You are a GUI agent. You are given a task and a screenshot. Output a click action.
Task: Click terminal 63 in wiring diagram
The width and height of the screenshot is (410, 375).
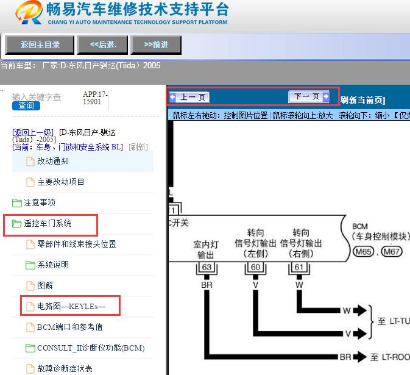pyautogui.click(x=207, y=267)
